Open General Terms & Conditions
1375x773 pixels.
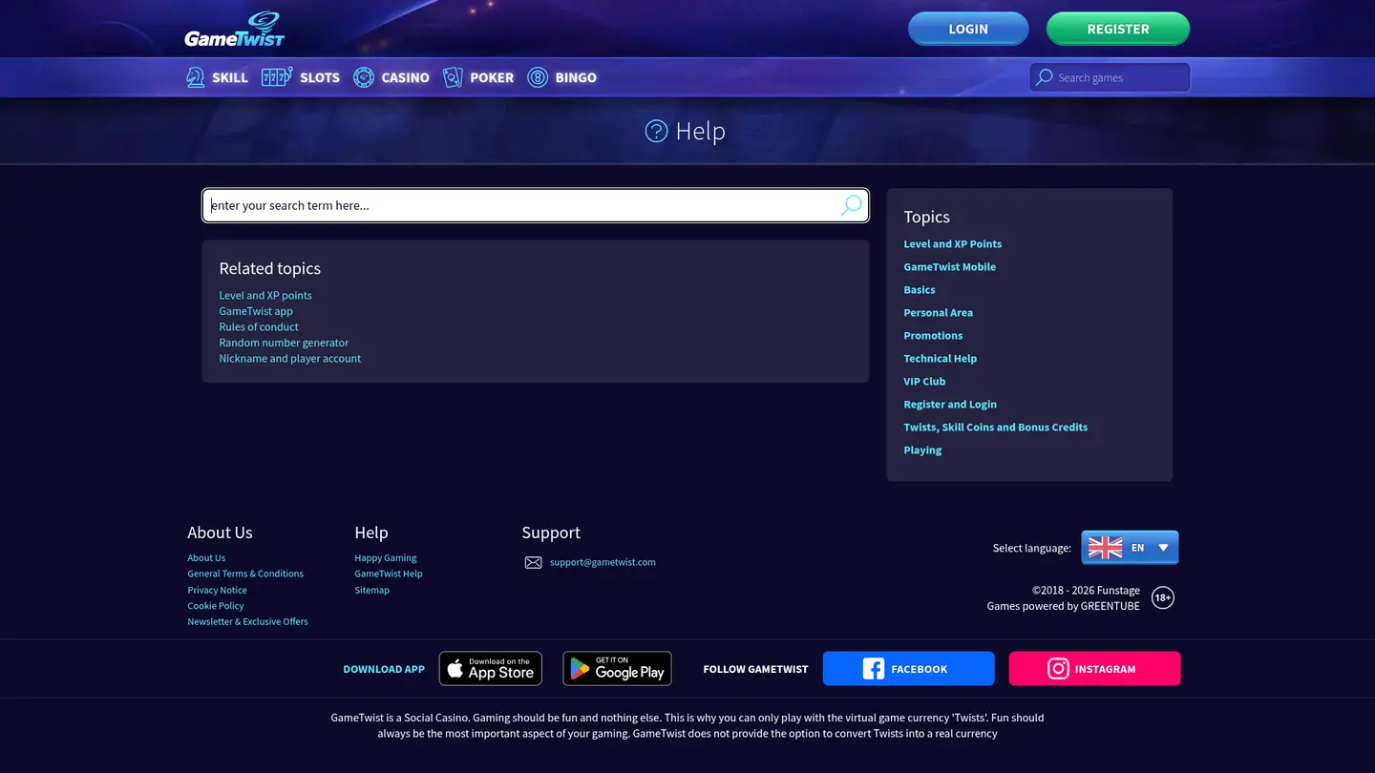(245, 574)
